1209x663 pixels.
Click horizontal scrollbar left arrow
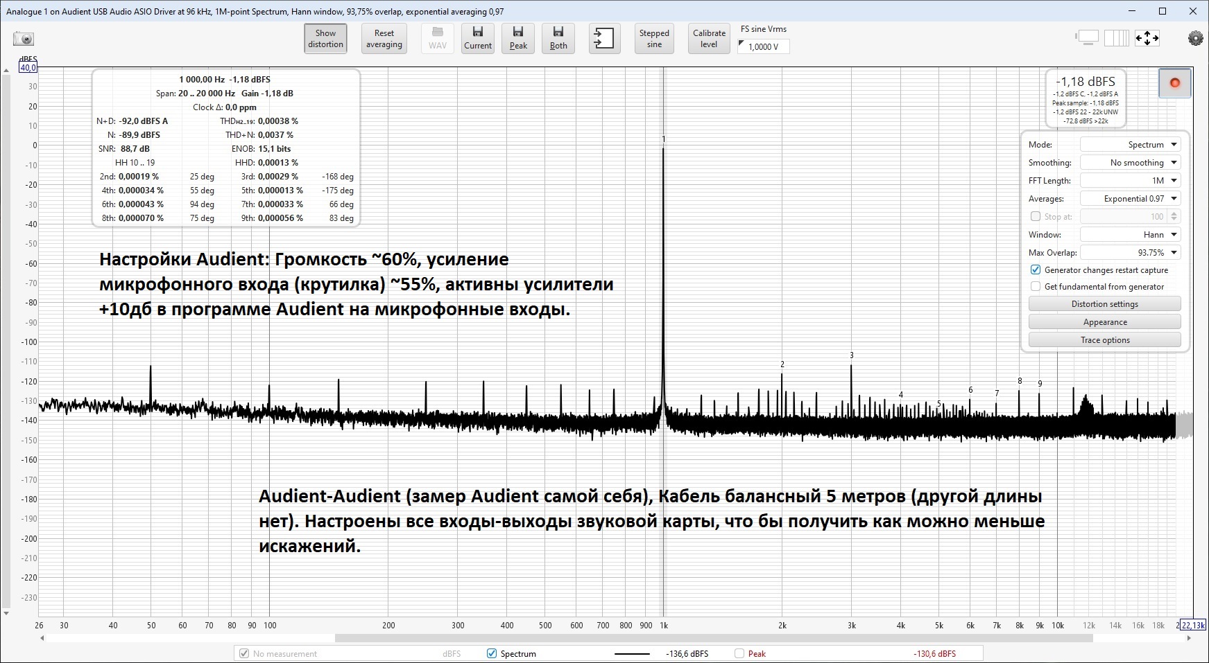(42, 638)
